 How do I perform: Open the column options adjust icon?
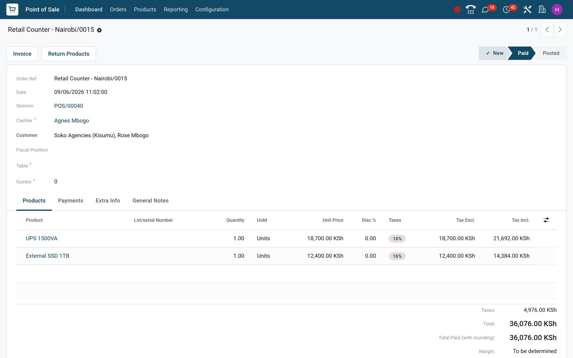[546, 220]
